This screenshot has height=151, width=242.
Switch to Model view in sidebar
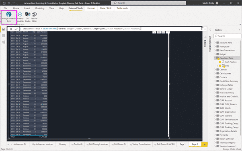tap(3, 42)
